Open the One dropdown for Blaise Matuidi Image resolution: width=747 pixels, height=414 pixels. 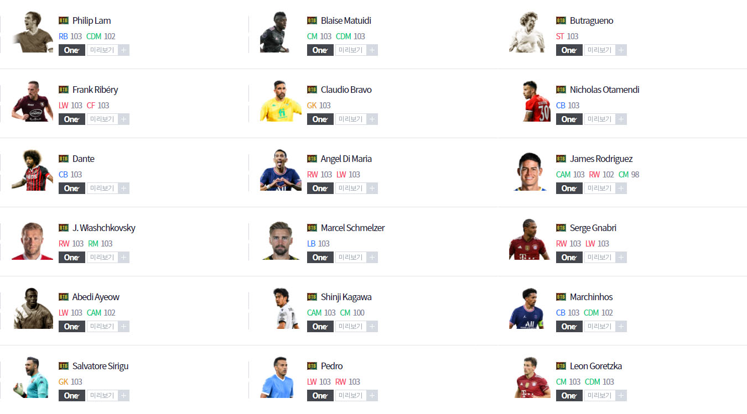(x=320, y=50)
